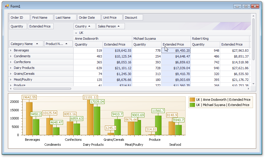Click the orange Anne Dodsworth legend swatch
This screenshot has width=265, height=158.
point(192,100)
